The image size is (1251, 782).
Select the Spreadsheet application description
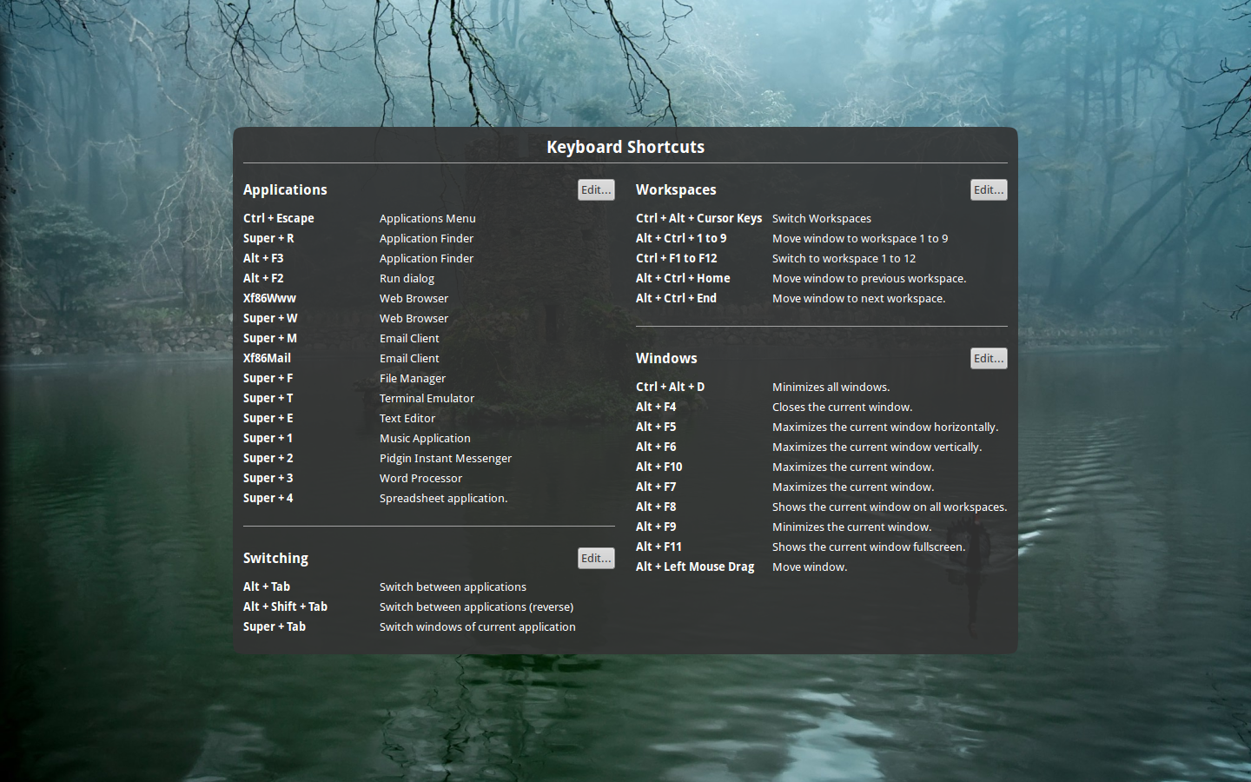coord(443,498)
